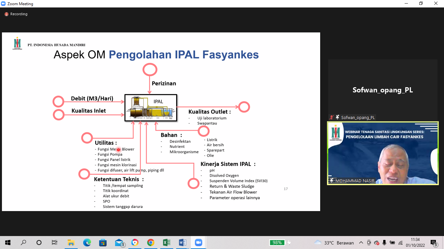Click the Zoom Meeting title bar icon
Viewport: 444px width, 249px height.
(x=4, y=4)
